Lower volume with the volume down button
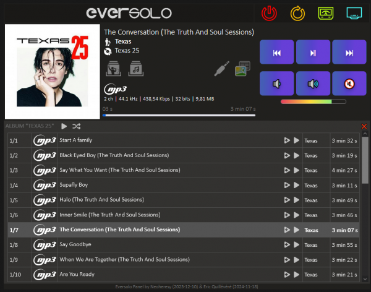Image resolution: width=371 pixels, height=292 pixels. coord(276,84)
